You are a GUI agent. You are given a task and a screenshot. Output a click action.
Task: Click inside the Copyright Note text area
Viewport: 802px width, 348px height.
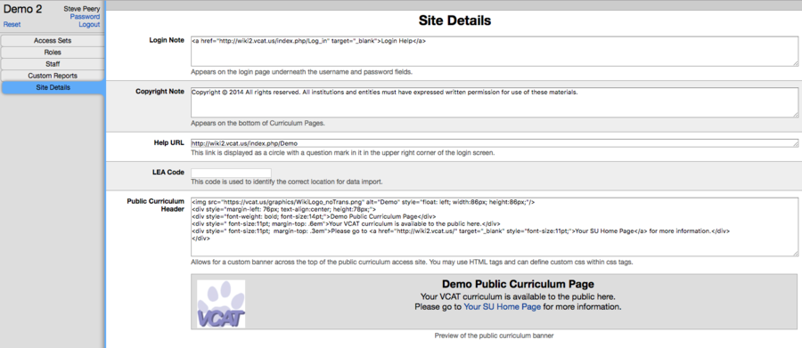(x=494, y=102)
